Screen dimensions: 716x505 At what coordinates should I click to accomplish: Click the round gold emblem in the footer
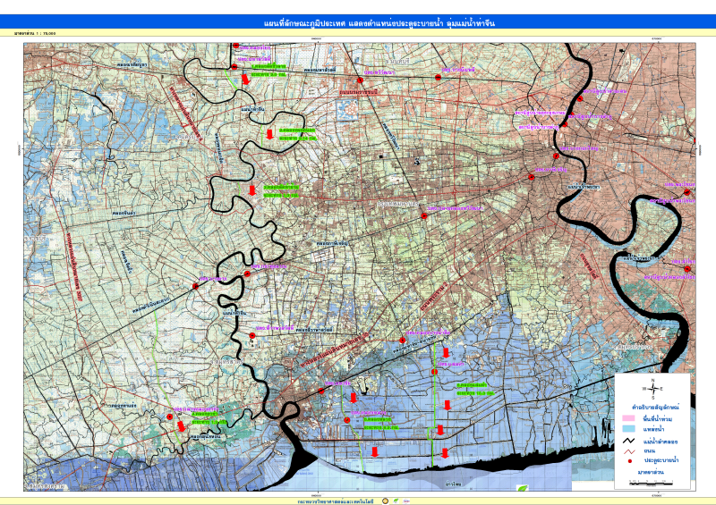point(384,501)
